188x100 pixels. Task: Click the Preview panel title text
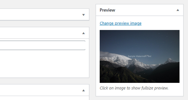tap(107, 10)
